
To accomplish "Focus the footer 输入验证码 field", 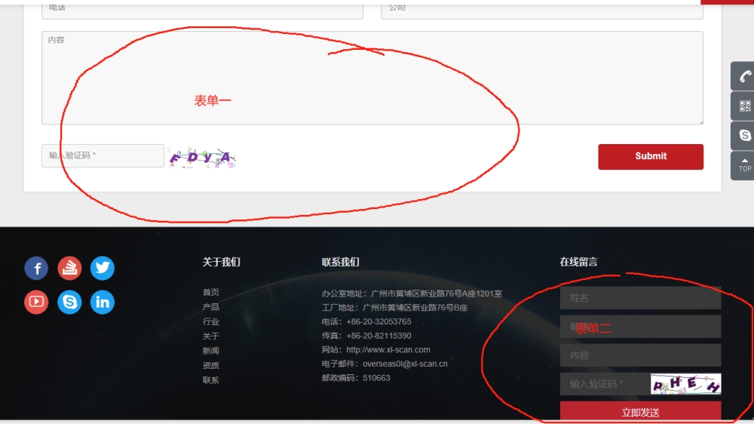I will point(605,383).
